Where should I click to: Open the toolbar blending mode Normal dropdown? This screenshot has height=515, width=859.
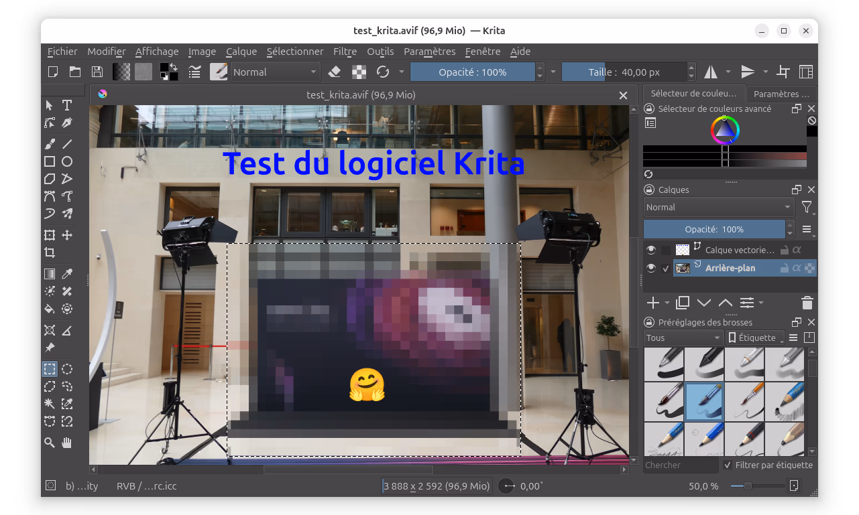(275, 72)
